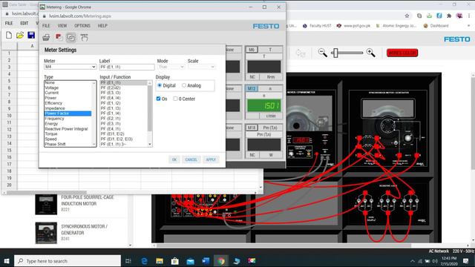Open File Explorer from taskbar
Screen dimensions: 475x267
point(160,260)
